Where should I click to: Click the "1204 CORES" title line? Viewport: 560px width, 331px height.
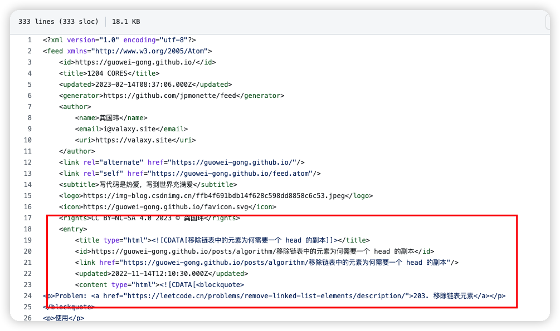click(x=109, y=73)
